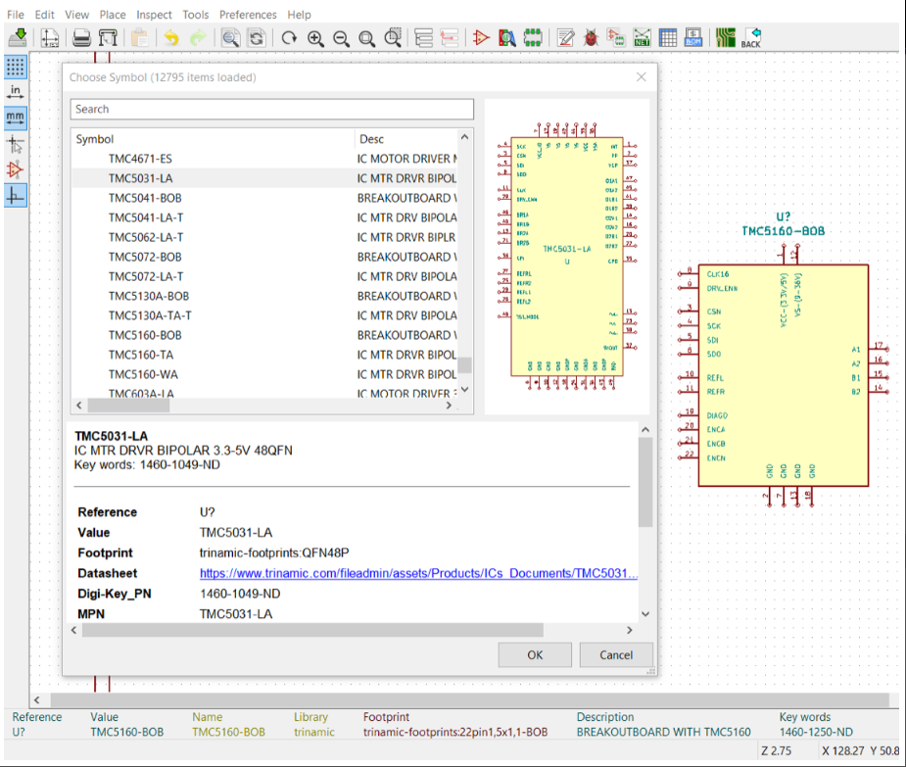The height and width of the screenshot is (767, 906).
Task: Toggle free-angle wire drawing mode
Action: point(15,197)
